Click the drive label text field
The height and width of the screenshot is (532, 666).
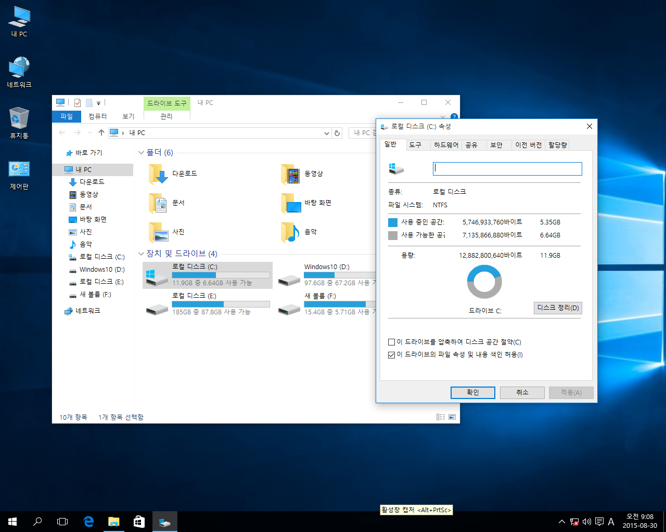(507, 169)
